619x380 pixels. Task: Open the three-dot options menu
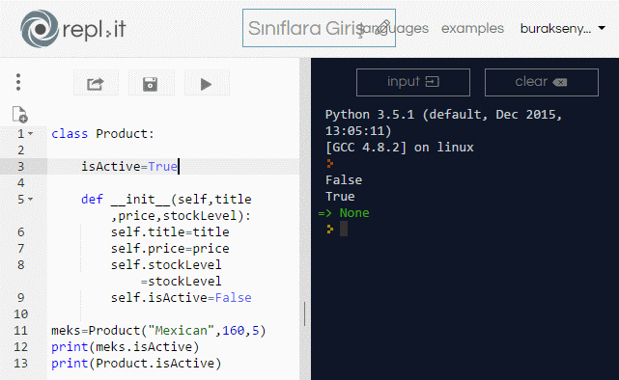pyautogui.click(x=18, y=82)
